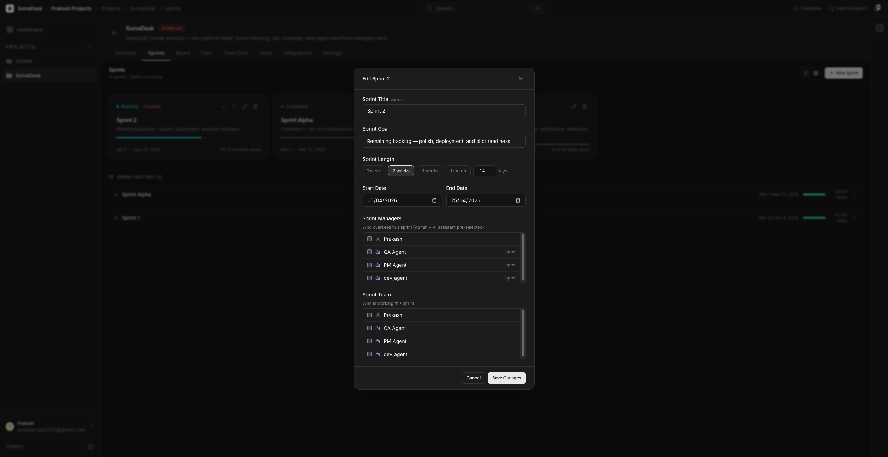Check PM Agent under Sprint Team

pos(369,341)
